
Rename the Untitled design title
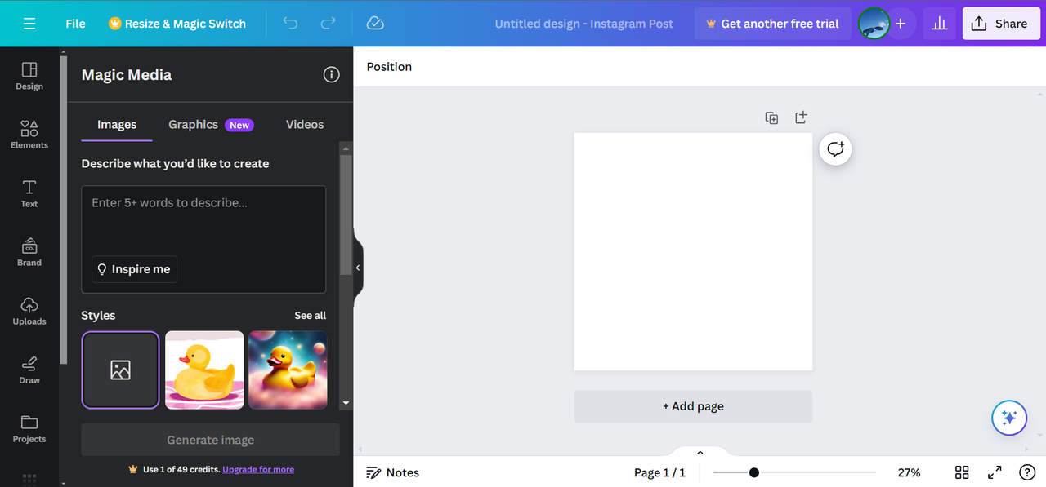[x=584, y=24]
